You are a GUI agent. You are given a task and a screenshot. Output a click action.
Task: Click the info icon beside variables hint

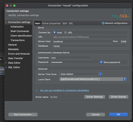37,90
